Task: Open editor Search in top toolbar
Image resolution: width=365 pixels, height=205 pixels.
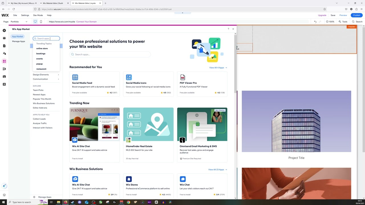Action: (x=357, y=22)
